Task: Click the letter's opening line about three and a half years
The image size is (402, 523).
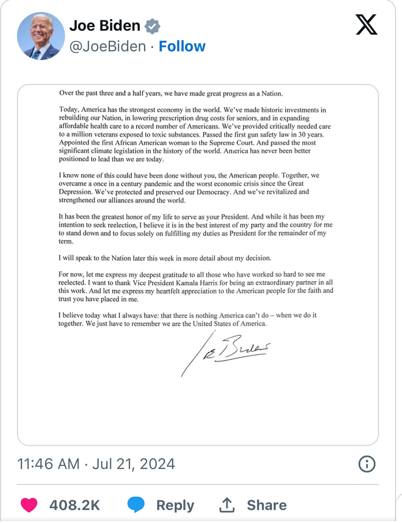Action: [171, 93]
